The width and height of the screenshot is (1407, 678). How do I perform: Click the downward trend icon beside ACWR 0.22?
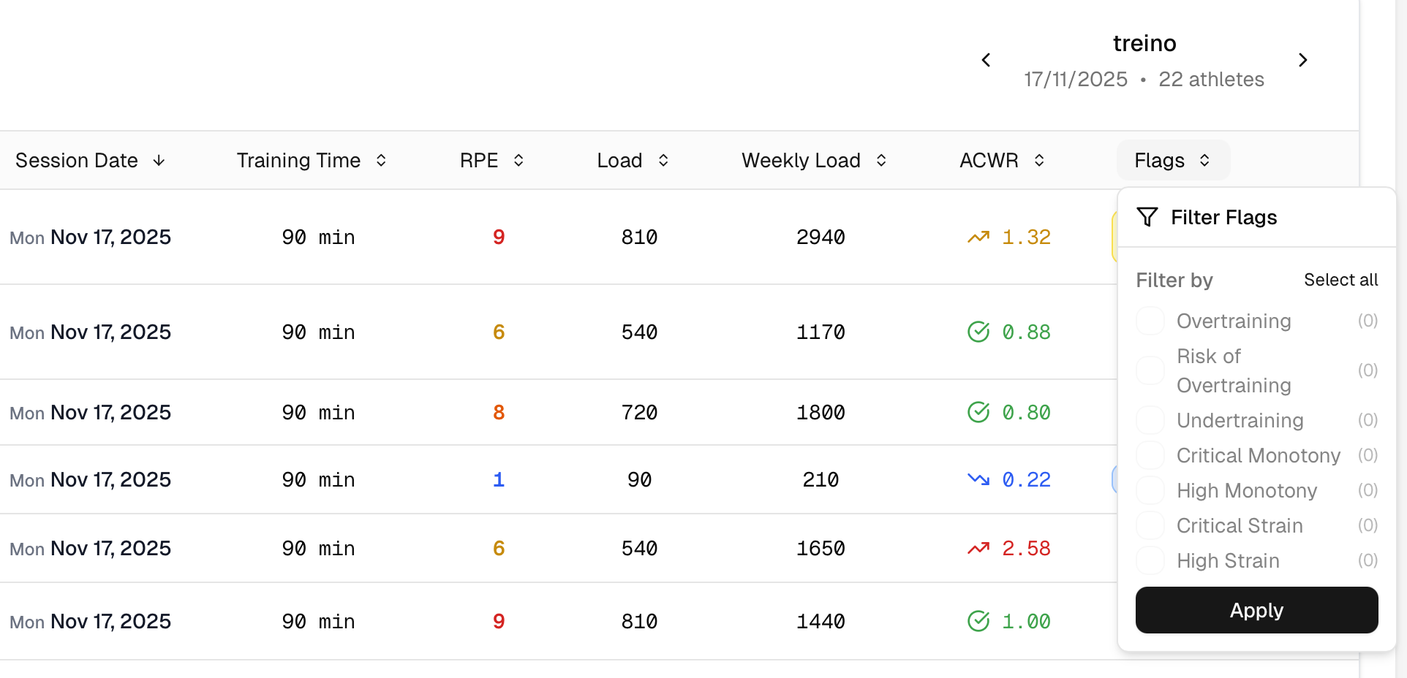(x=978, y=479)
